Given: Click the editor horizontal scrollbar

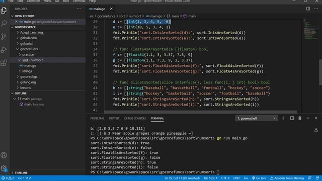Looking at the screenshot, I should pos(200,112).
